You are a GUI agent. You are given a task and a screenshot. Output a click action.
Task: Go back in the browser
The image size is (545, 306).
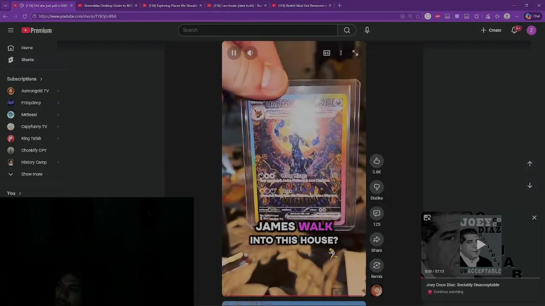[5, 16]
